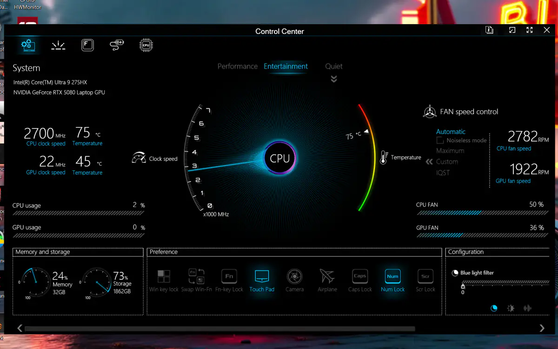Image resolution: width=558 pixels, height=349 pixels.
Task: Click the FAN speed control fan icon
Action: pos(430,112)
